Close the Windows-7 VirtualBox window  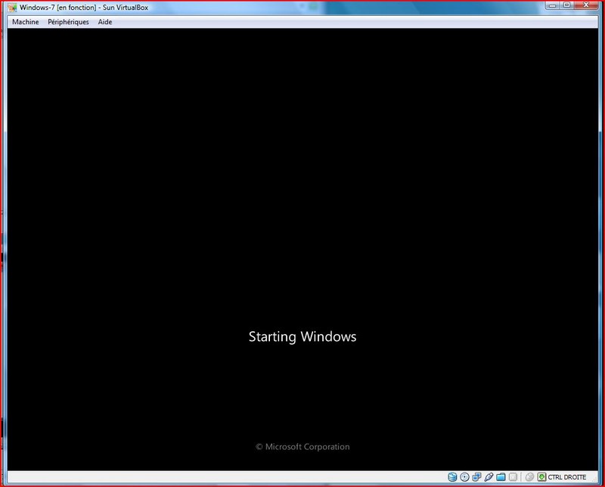[x=586, y=5]
